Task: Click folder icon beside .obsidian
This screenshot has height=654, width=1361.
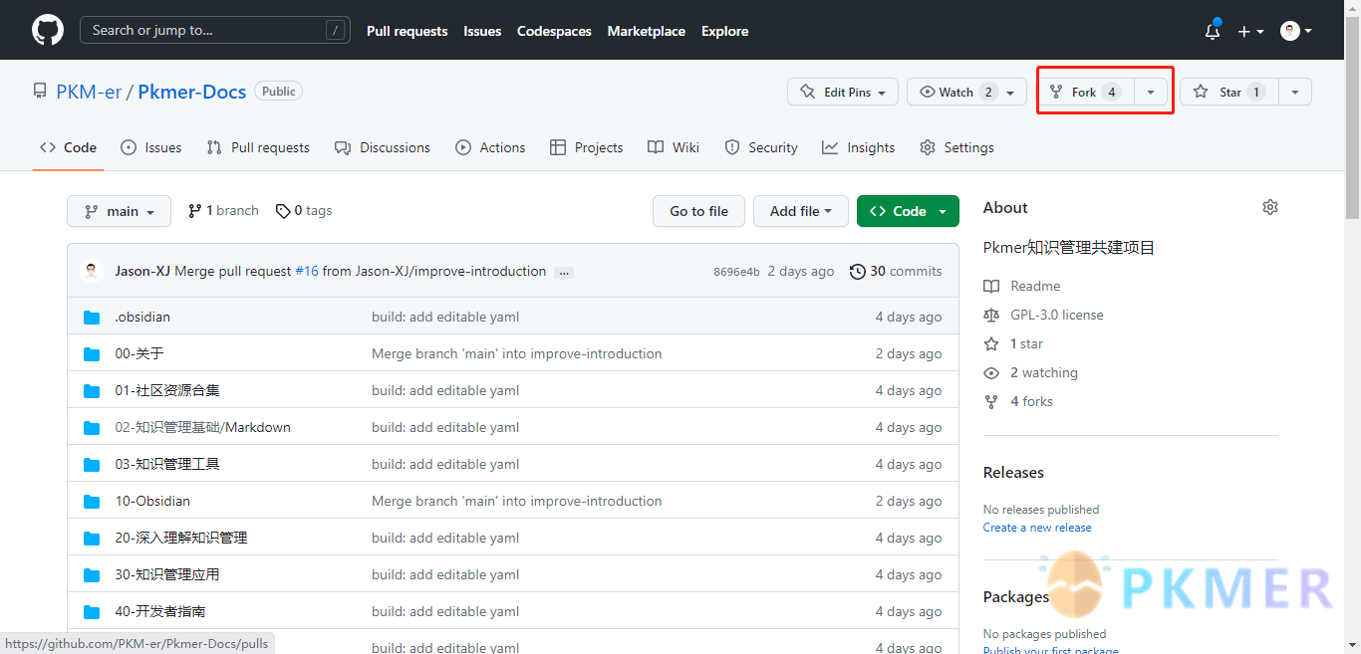Action: pos(92,317)
